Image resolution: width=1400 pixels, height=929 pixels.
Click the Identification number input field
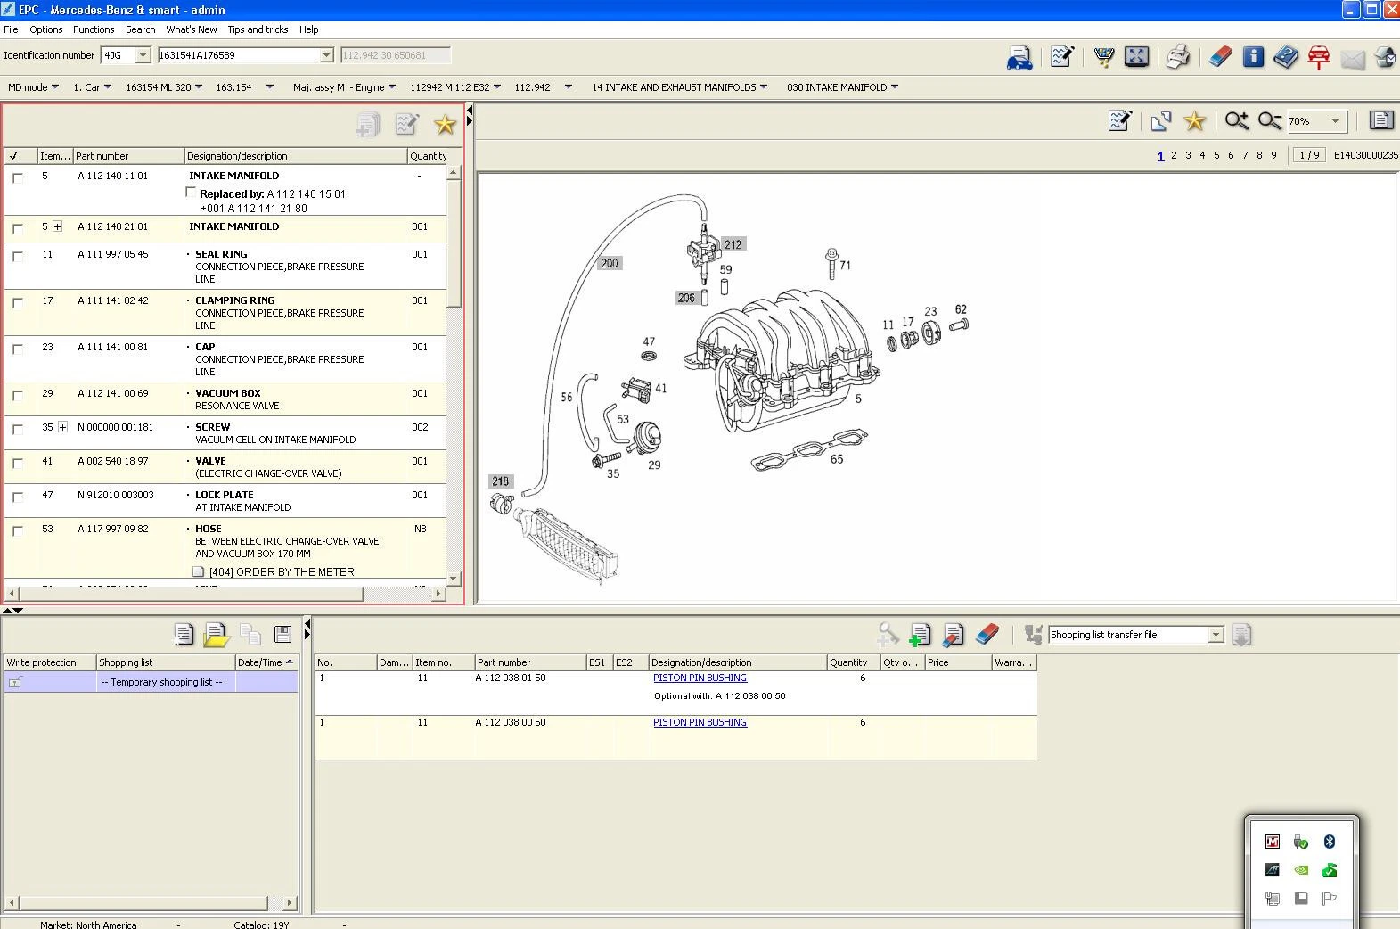(x=239, y=55)
